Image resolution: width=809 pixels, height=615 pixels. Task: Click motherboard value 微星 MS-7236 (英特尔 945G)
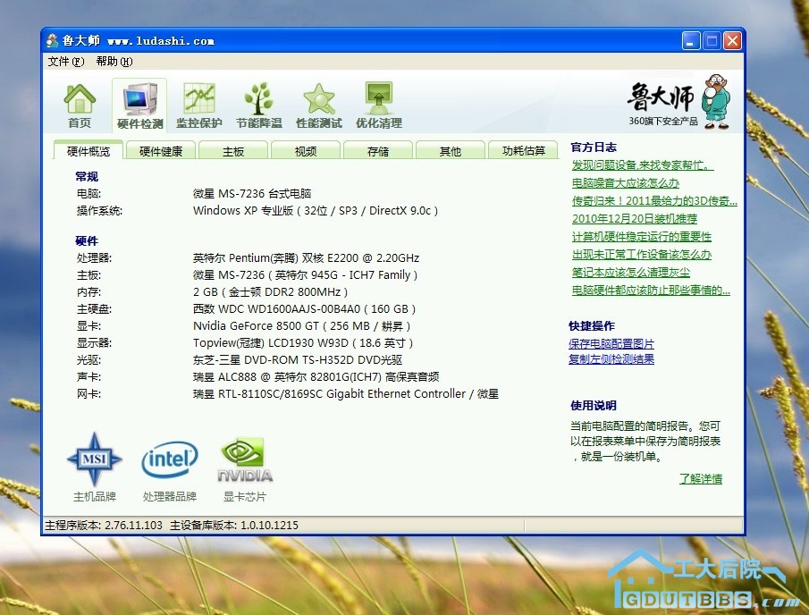tap(305, 275)
